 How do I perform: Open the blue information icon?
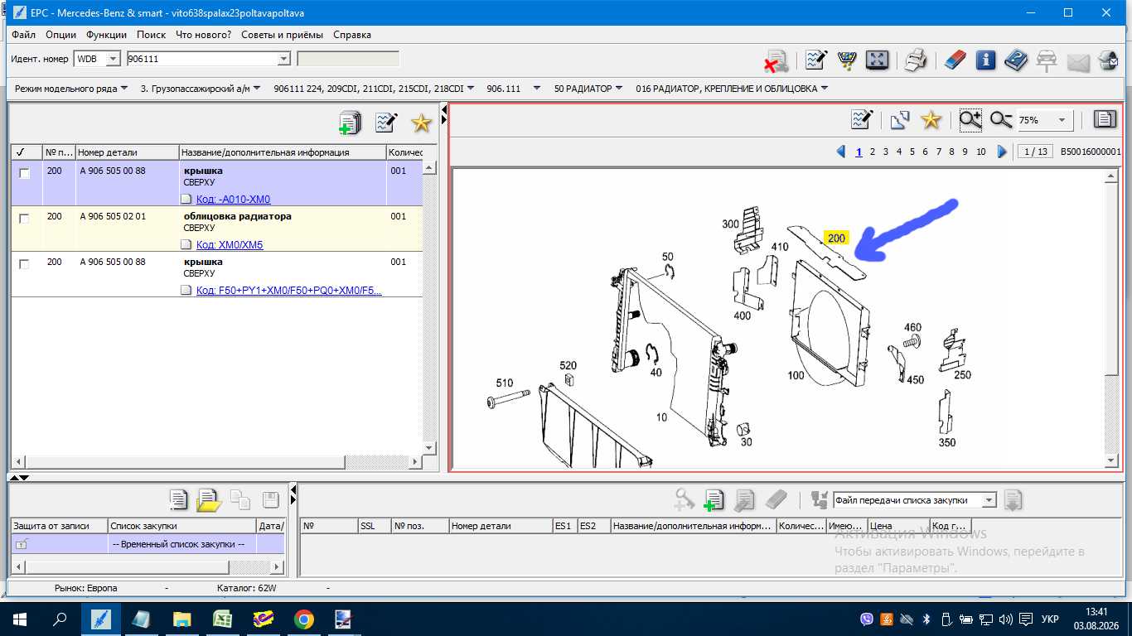pos(985,60)
